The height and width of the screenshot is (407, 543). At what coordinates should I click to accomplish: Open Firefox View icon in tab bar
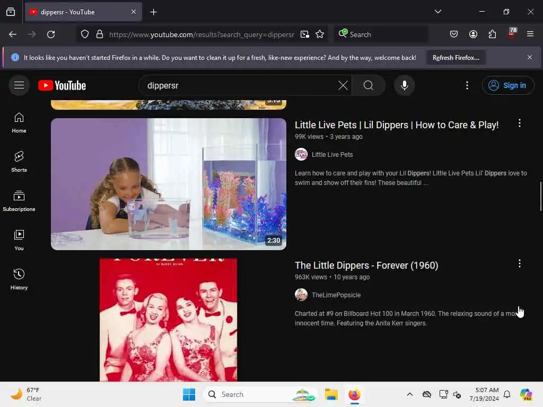tap(11, 12)
